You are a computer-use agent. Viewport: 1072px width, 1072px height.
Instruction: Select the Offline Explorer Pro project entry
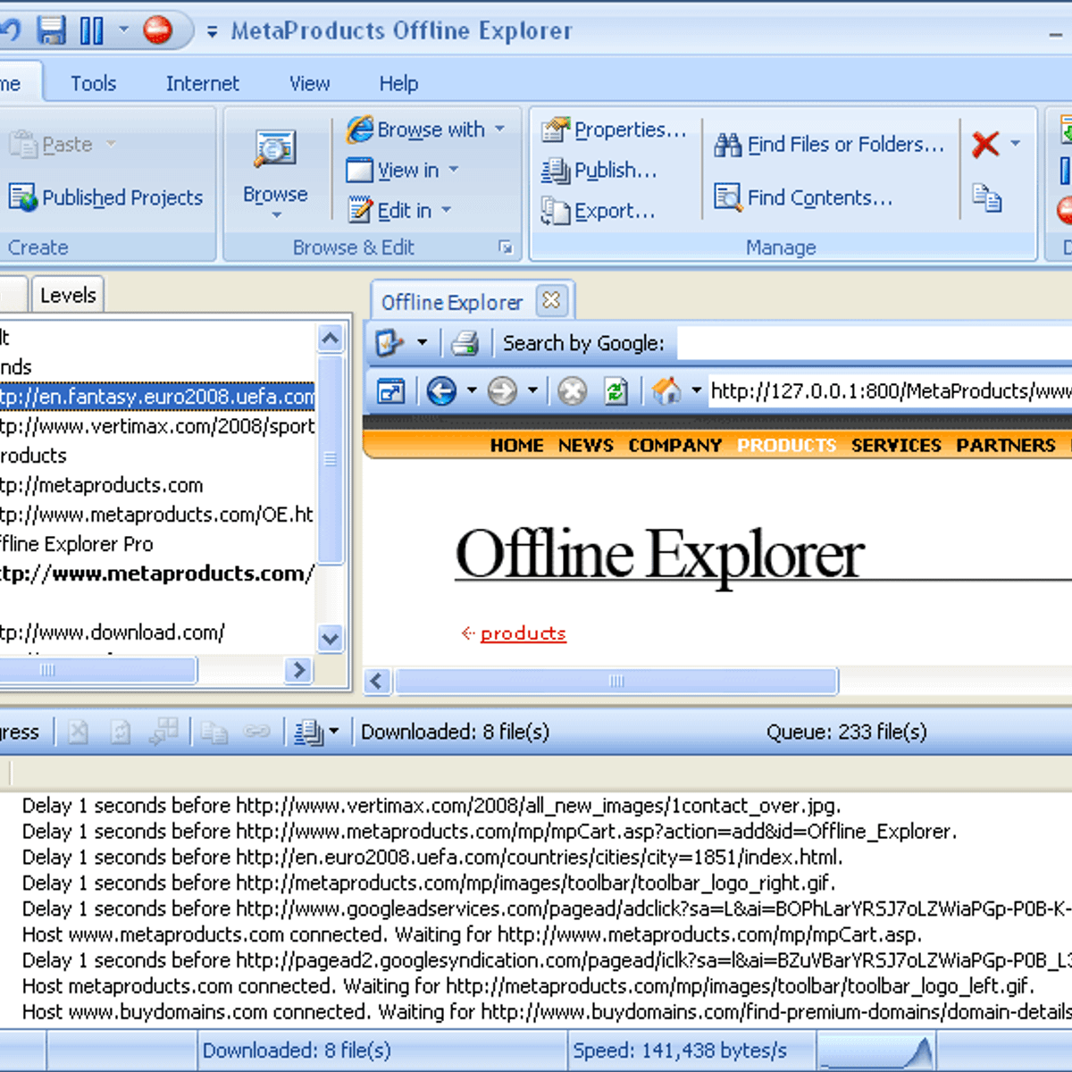tap(76, 544)
